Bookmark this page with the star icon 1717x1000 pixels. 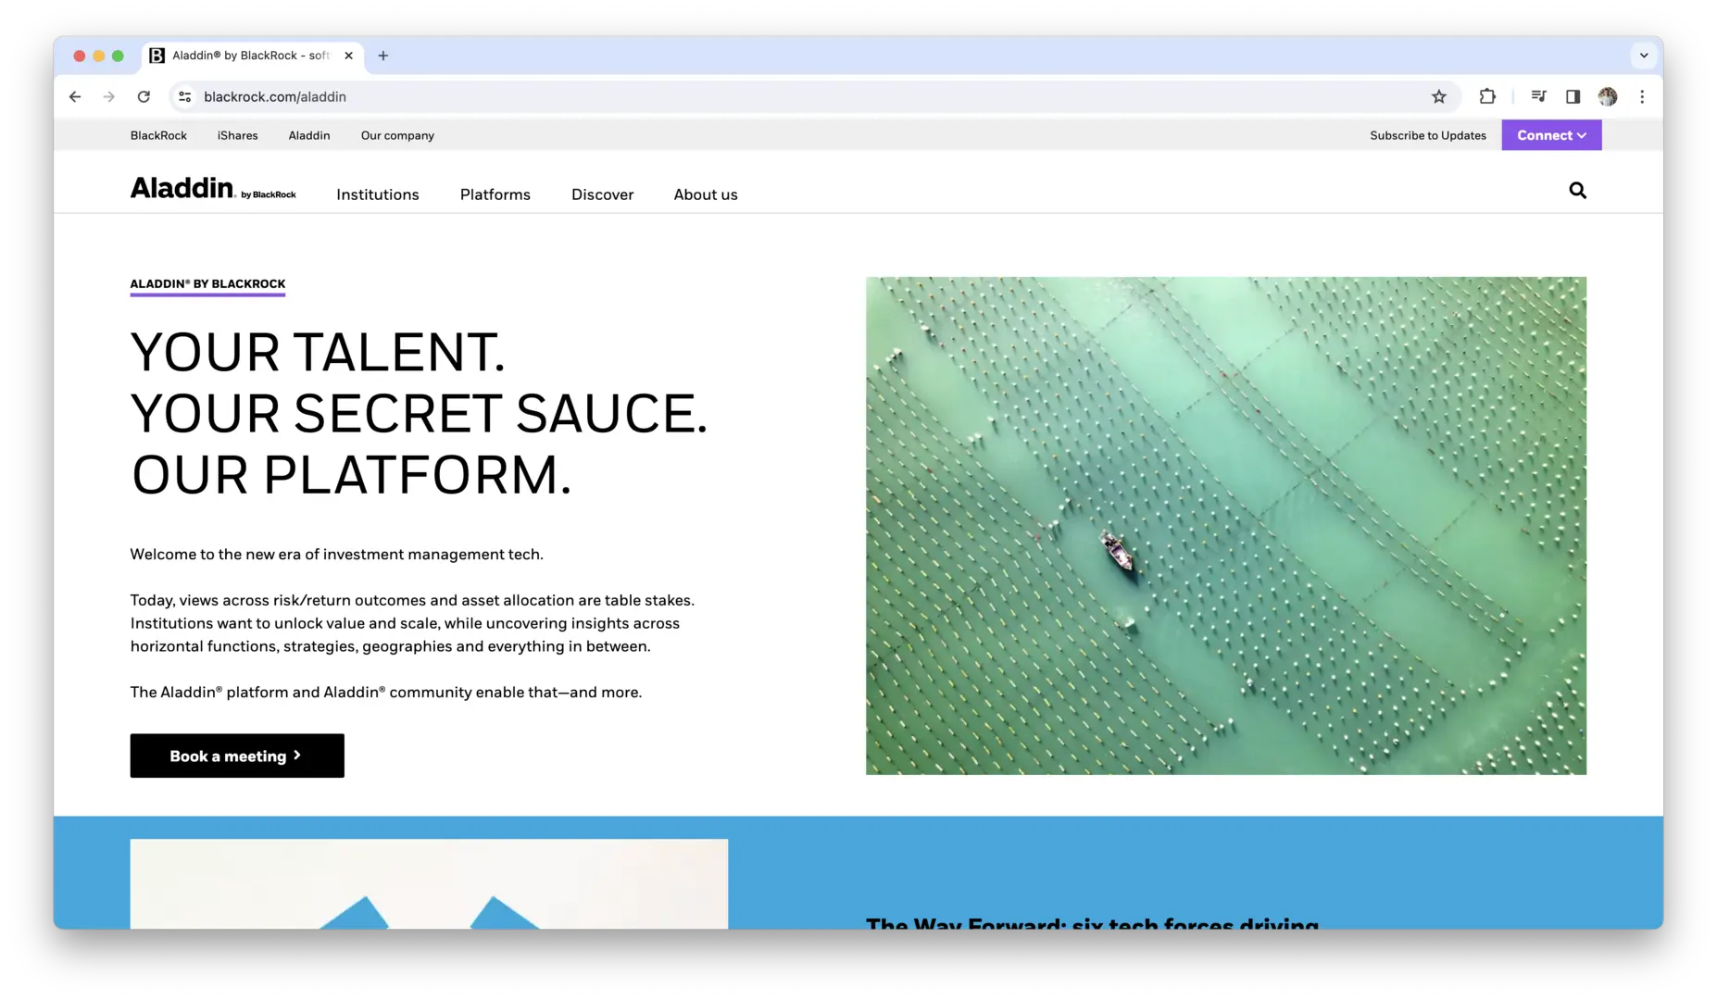click(1438, 96)
